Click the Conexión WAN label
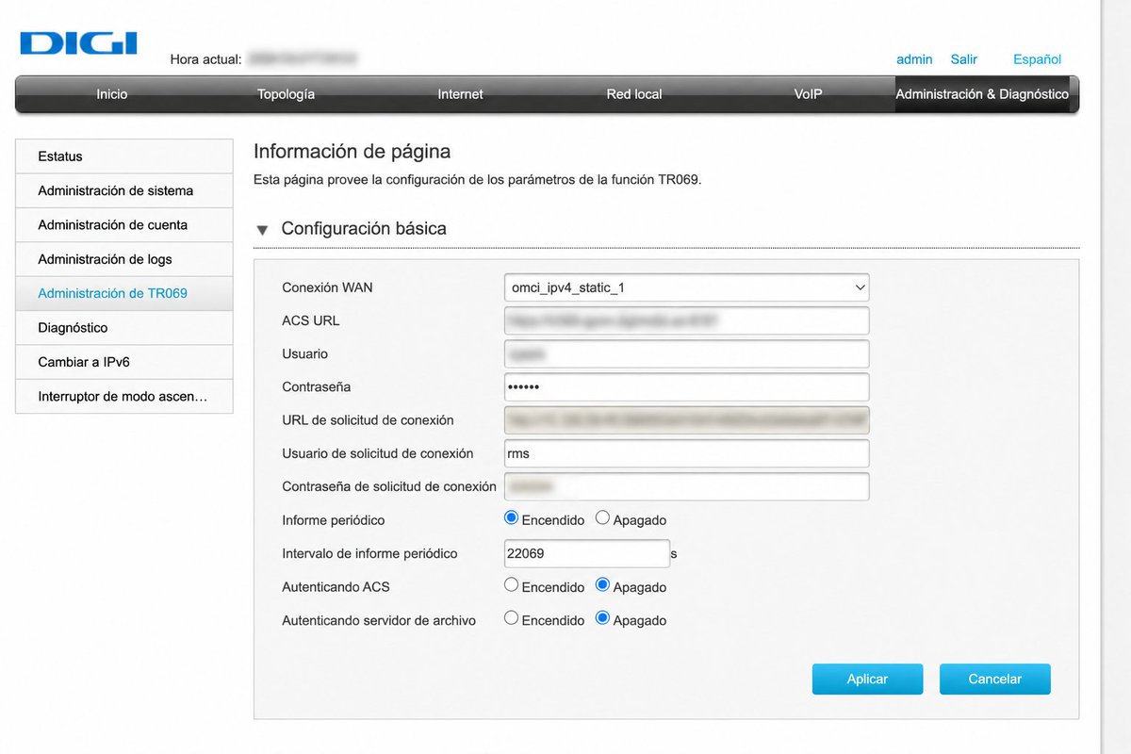 [327, 287]
